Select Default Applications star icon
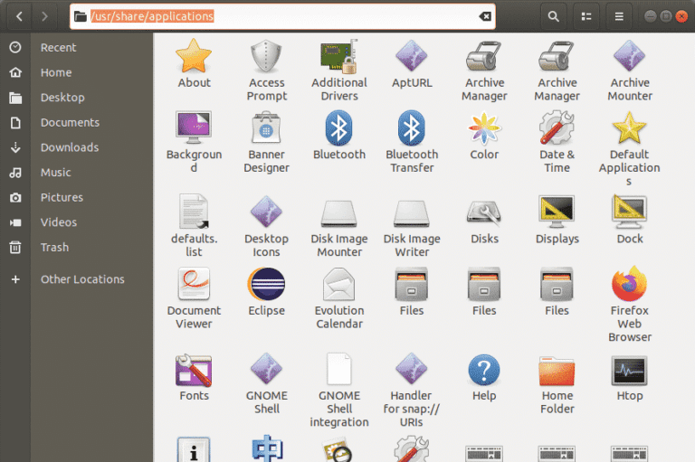Image resolution: width=695 pixels, height=462 pixels. pos(629,127)
